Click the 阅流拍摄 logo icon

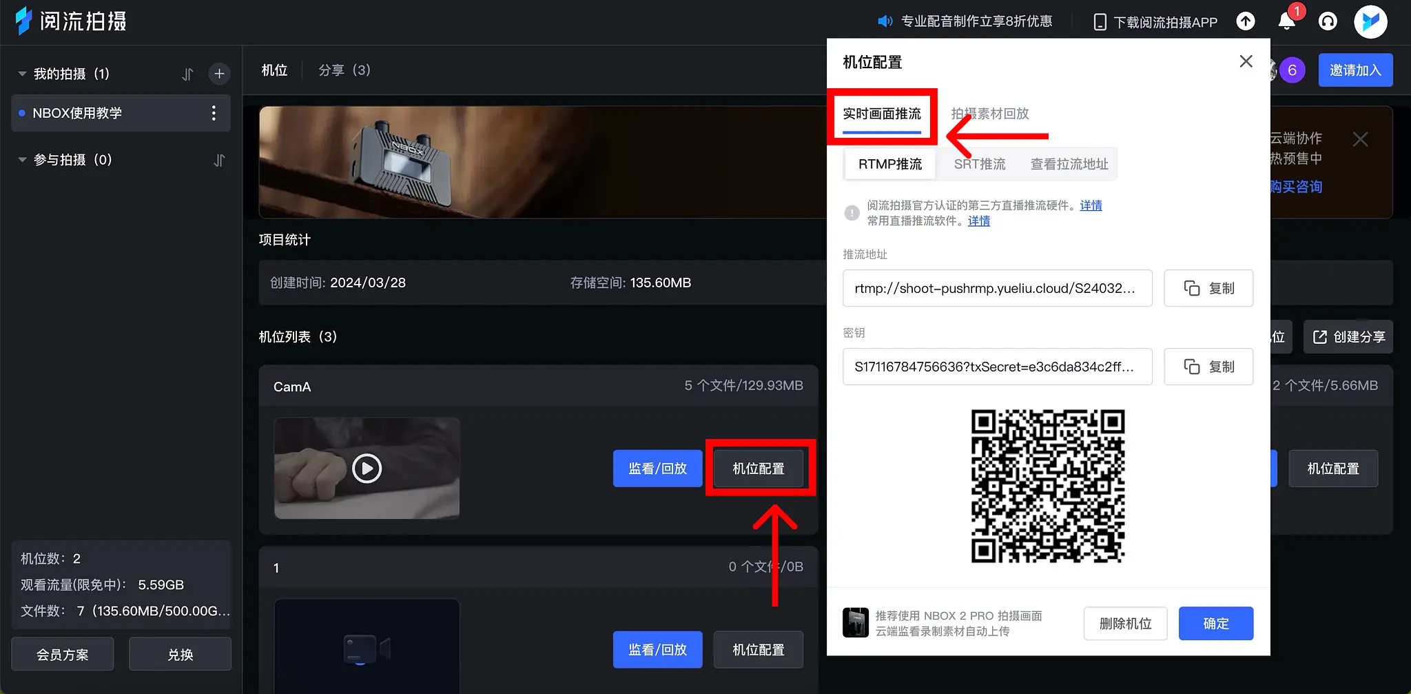coord(24,21)
